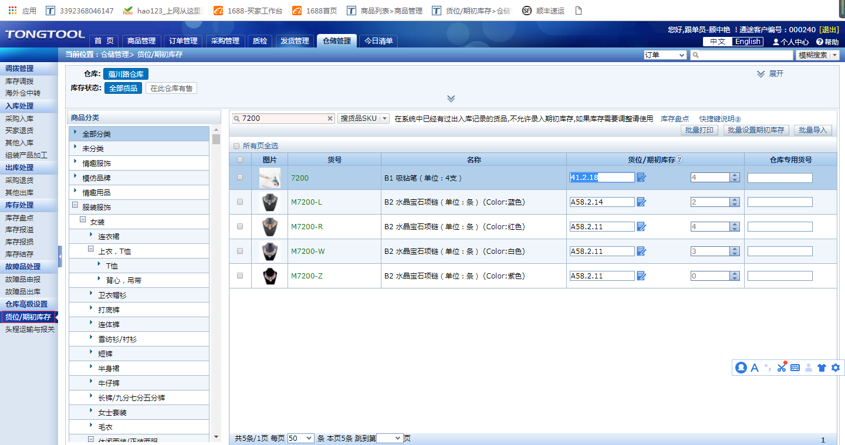Image resolution: width=845 pixels, height=445 pixels.
Task: Click the letter A icon in floating toolbar
Action: click(755, 368)
